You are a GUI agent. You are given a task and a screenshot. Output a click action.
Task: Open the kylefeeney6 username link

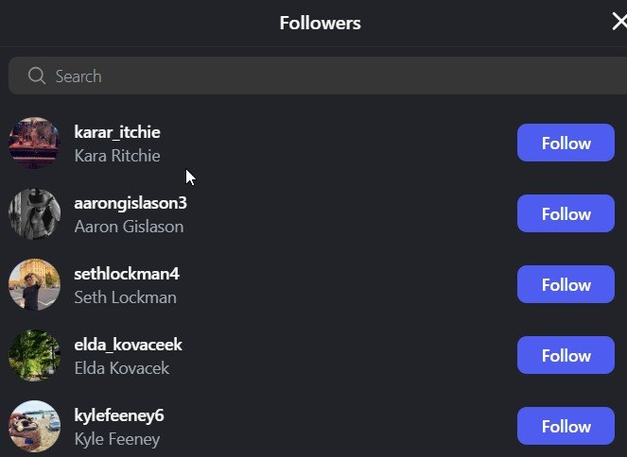[119, 415]
